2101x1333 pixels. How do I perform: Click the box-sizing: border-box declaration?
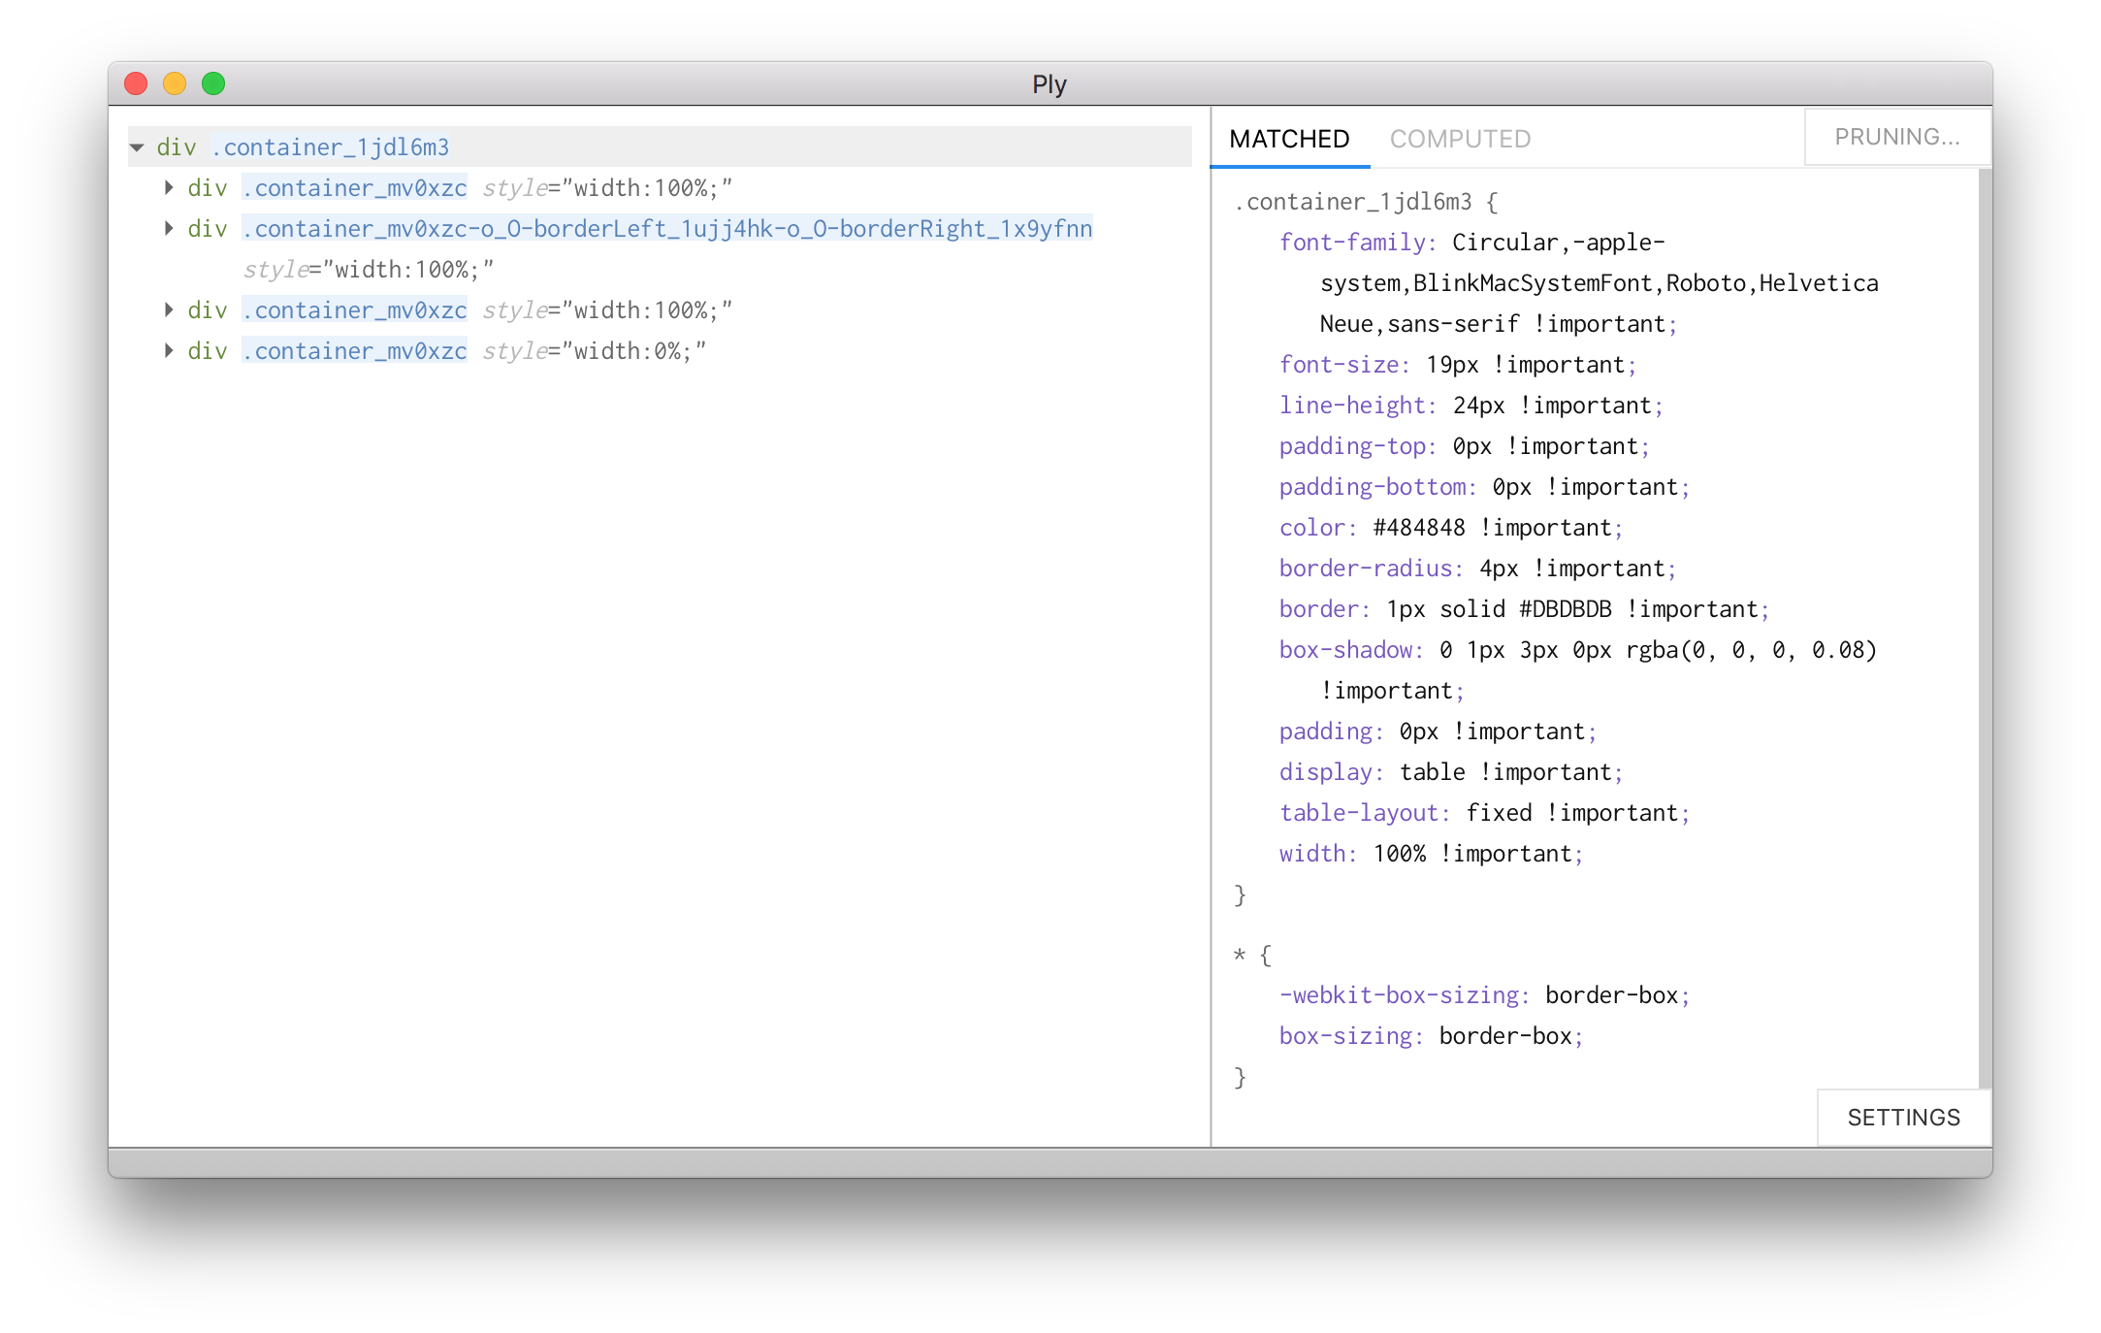(1432, 1036)
